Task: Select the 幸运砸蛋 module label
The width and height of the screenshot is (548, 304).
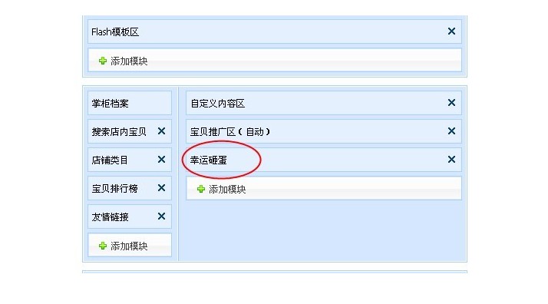Action: pos(208,160)
